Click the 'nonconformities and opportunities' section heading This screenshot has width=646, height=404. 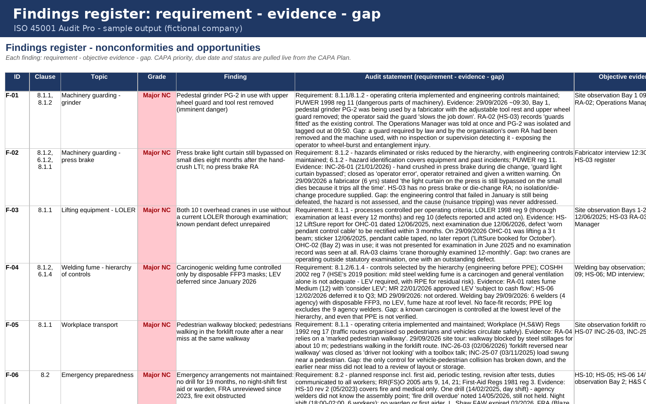[x=133, y=48]
